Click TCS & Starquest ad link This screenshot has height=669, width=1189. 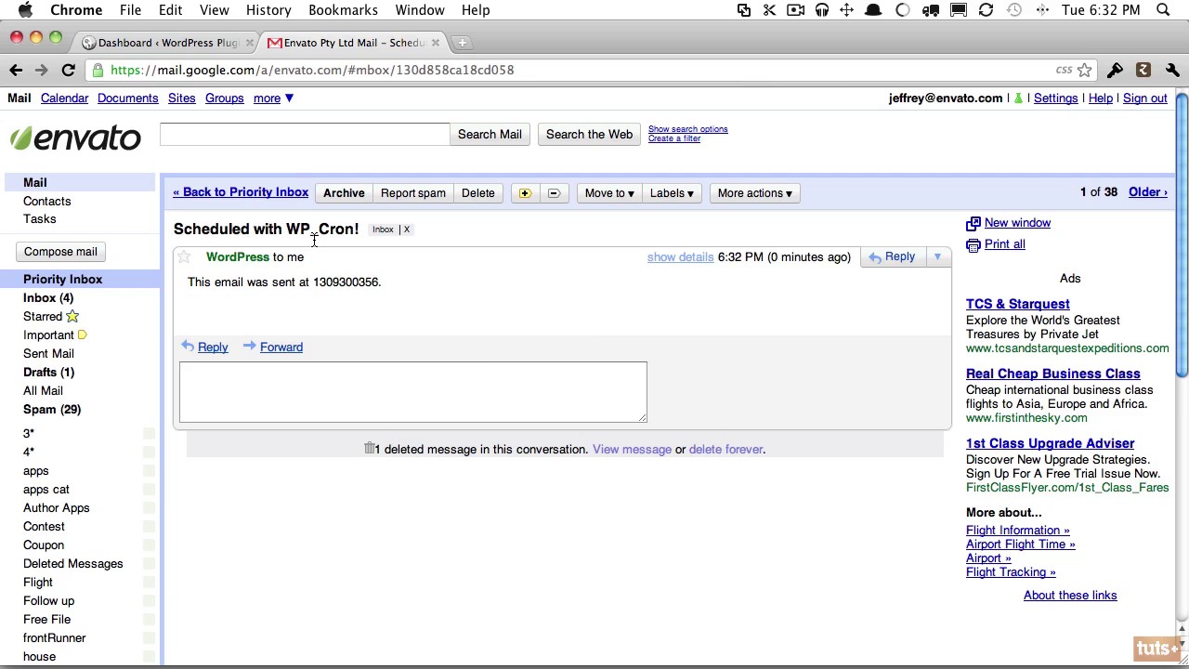point(1017,304)
